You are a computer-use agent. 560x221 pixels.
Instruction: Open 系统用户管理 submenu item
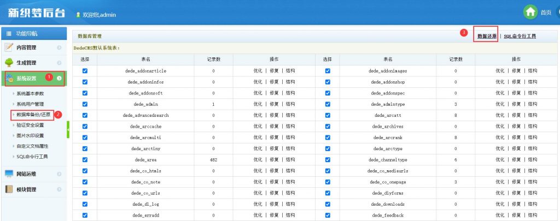click(x=30, y=104)
